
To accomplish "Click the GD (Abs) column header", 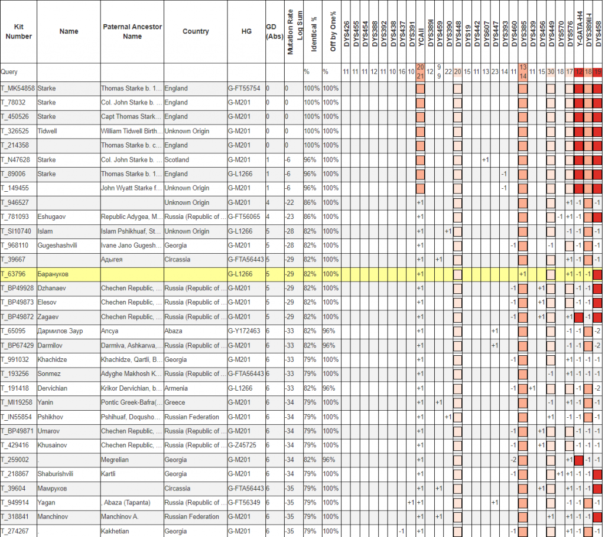I will click(x=274, y=32).
